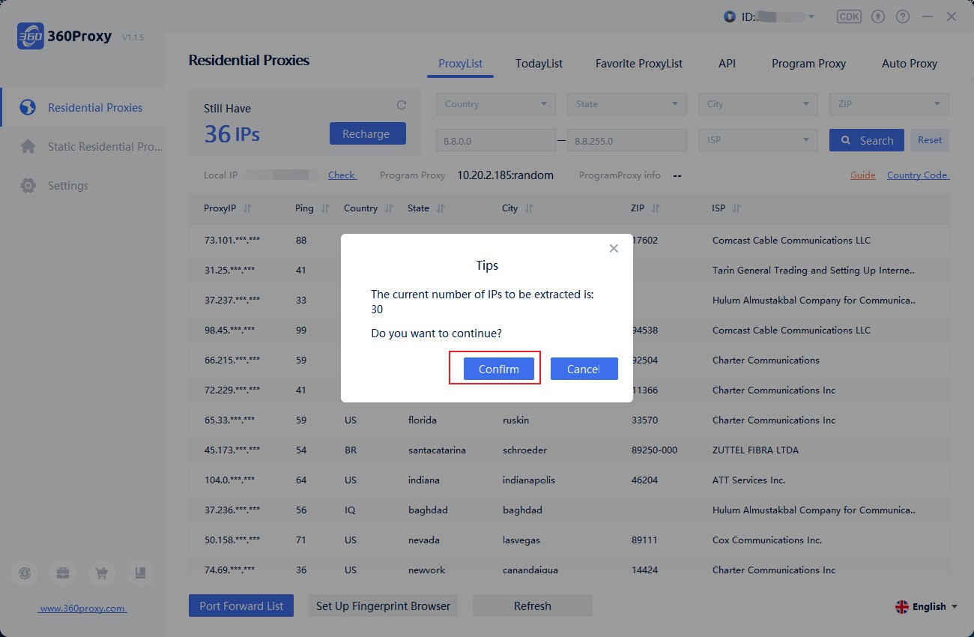
Task: Click city cell lasvegas
Action: pyautogui.click(x=521, y=540)
